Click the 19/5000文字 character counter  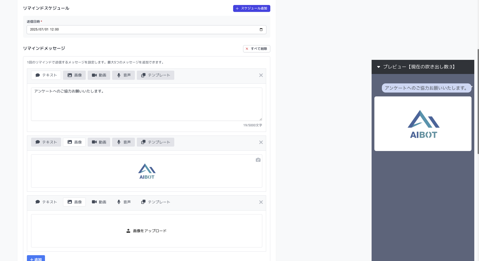253,125
